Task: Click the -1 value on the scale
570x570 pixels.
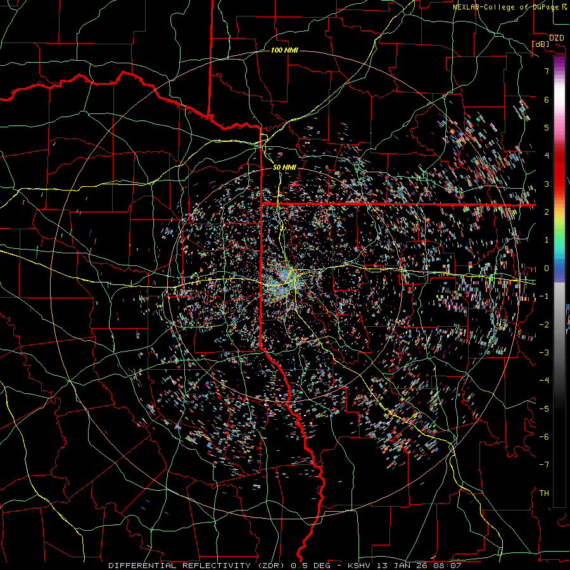Action: (x=544, y=296)
